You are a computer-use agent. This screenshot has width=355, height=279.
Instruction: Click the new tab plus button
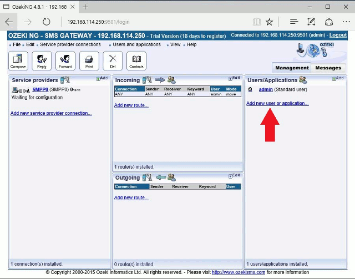(x=85, y=7)
